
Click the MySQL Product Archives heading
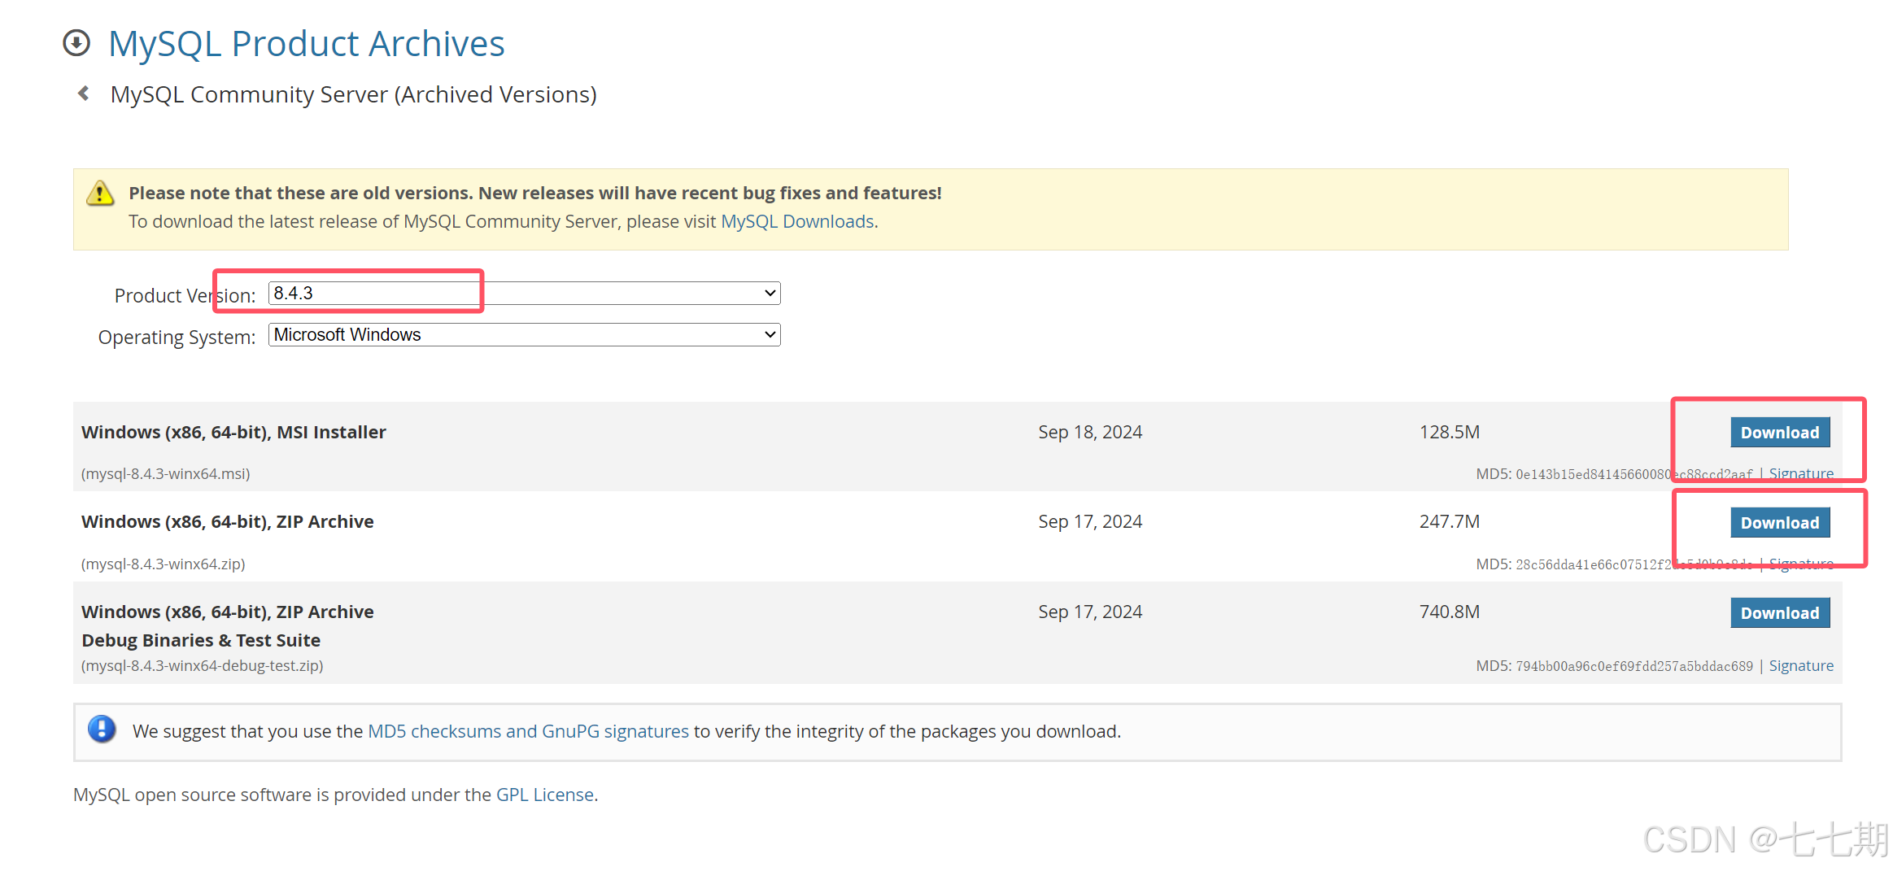click(306, 43)
